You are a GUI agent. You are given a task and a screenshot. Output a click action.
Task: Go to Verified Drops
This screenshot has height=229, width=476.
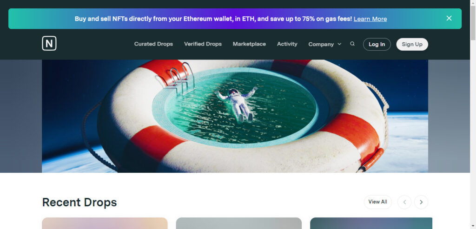(x=203, y=44)
